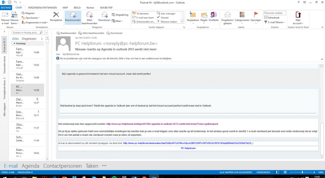Select the E-mail aan team quick step

coord(143,18)
